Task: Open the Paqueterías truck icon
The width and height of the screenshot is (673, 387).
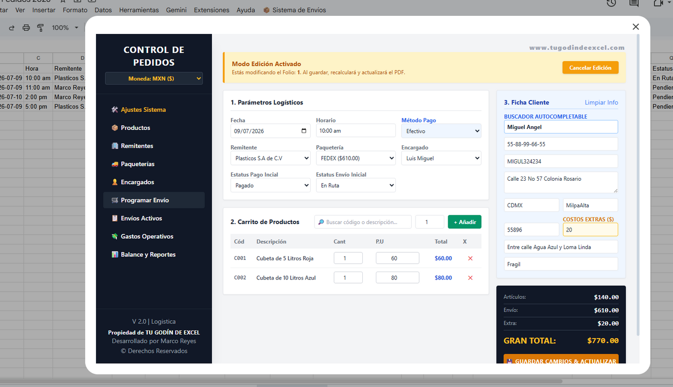Action: click(x=115, y=164)
